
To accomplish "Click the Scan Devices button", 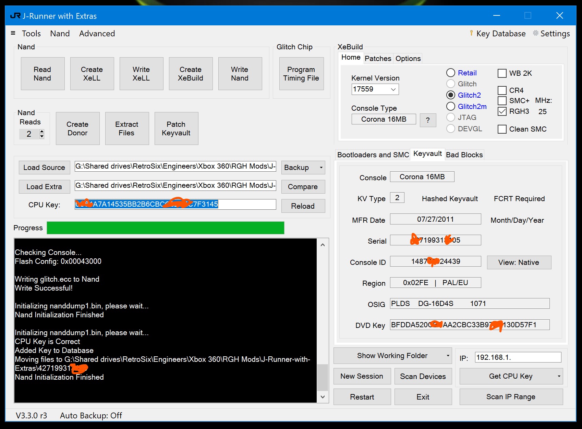I will pyautogui.click(x=423, y=376).
